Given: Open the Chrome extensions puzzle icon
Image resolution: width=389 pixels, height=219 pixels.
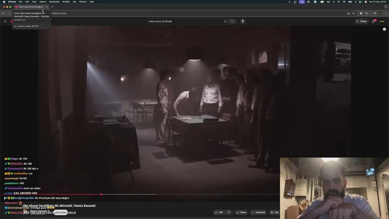Looking at the screenshot, I should [x=367, y=13].
